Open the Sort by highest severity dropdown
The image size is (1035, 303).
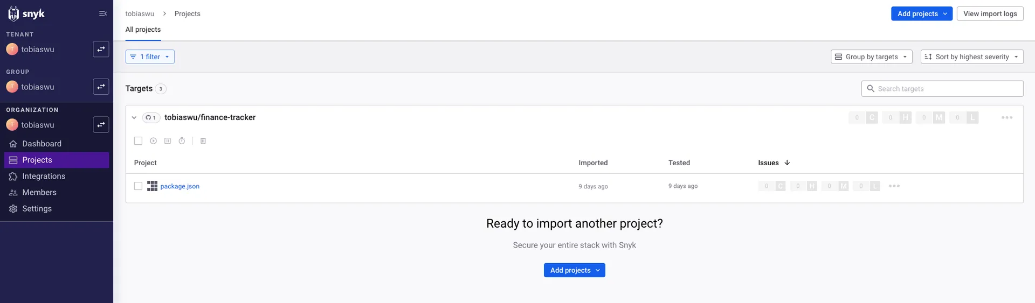(x=971, y=57)
